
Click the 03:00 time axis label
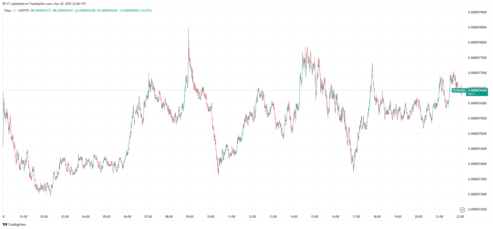[x=65, y=217]
